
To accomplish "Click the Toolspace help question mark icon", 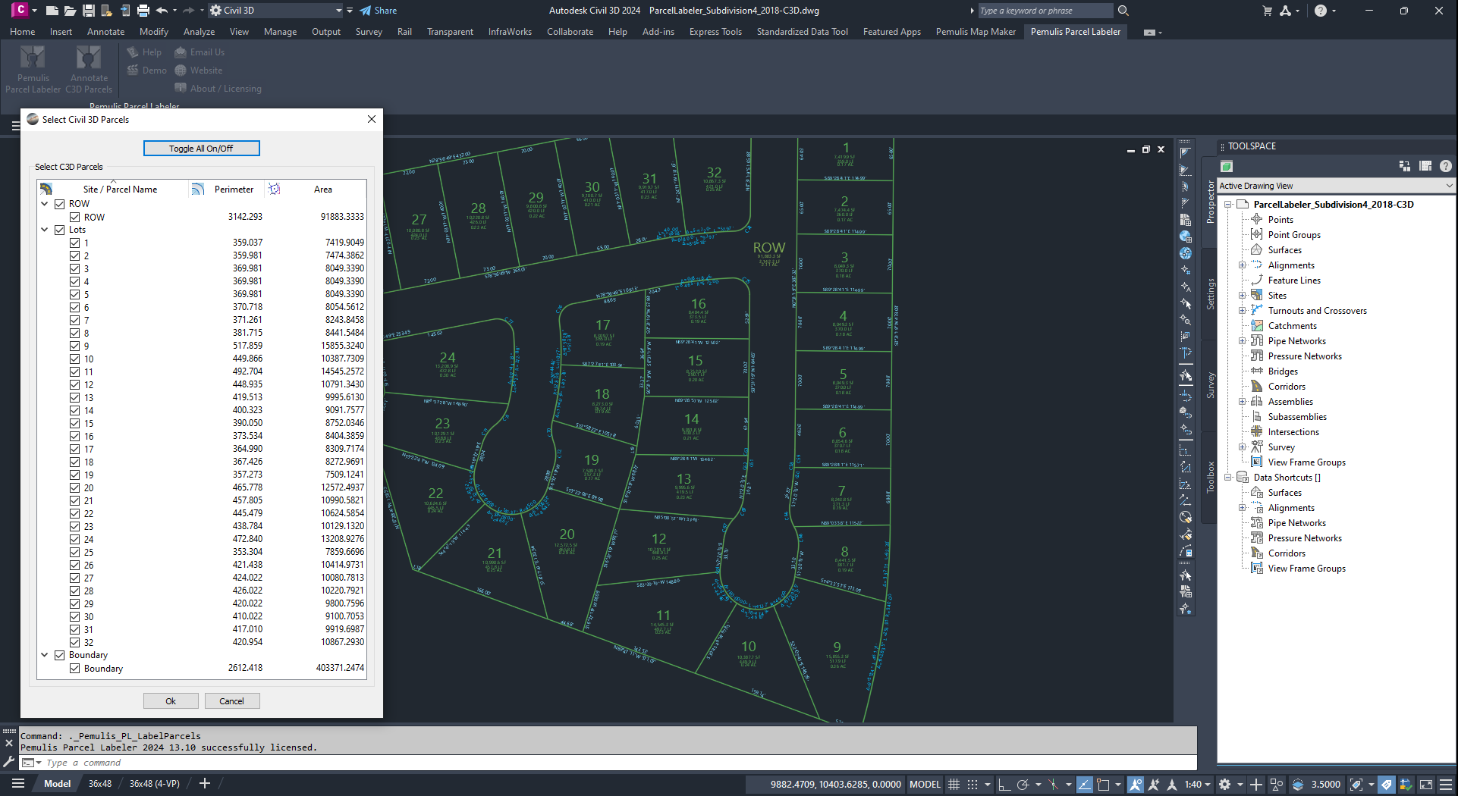I will point(1446,166).
